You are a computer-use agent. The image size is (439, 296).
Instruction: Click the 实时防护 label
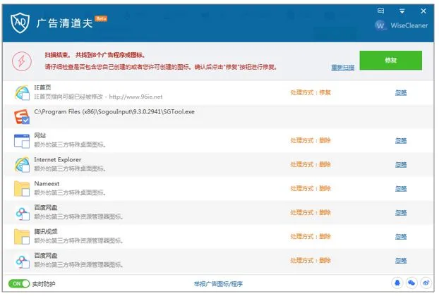pos(44,284)
